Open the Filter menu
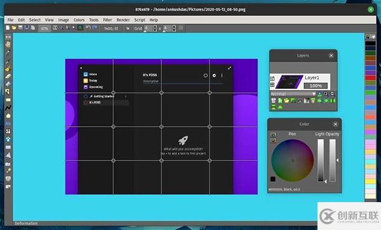The image size is (381, 230). point(107,20)
